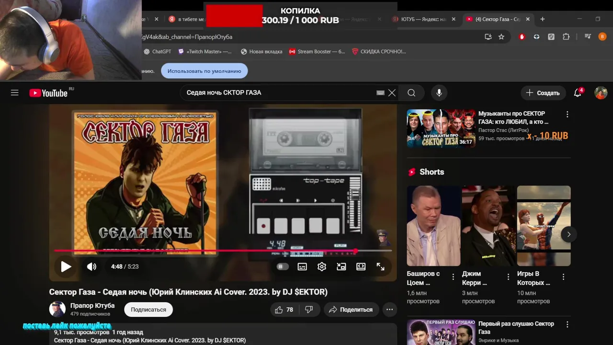This screenshot has height=345, width=613.
Task: Open the on-screen keyboard in search box
Action: tap(381, 93)
